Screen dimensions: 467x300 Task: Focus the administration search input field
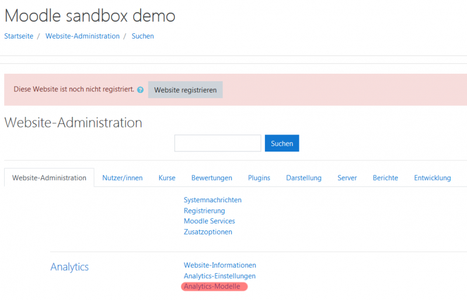click(x=218, y=143)
